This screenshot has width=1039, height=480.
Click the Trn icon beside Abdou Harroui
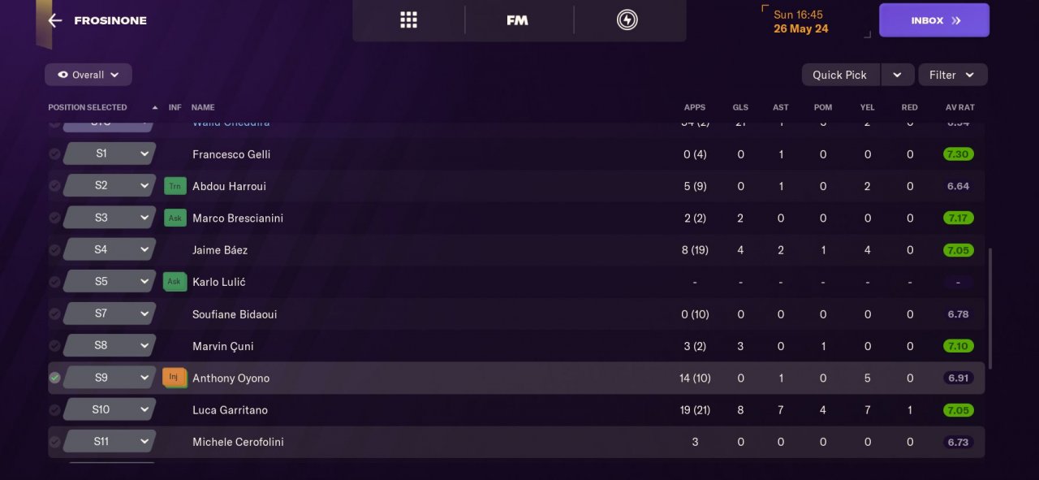[x=175, y=186]
